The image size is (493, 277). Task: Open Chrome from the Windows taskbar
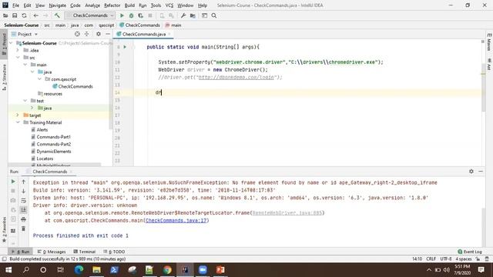point(167,270)
